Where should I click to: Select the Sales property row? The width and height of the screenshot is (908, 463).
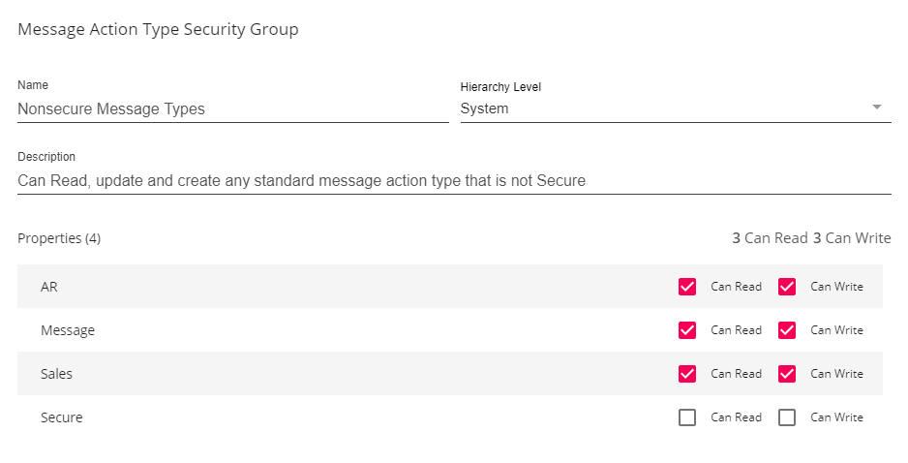click(290, 374)
